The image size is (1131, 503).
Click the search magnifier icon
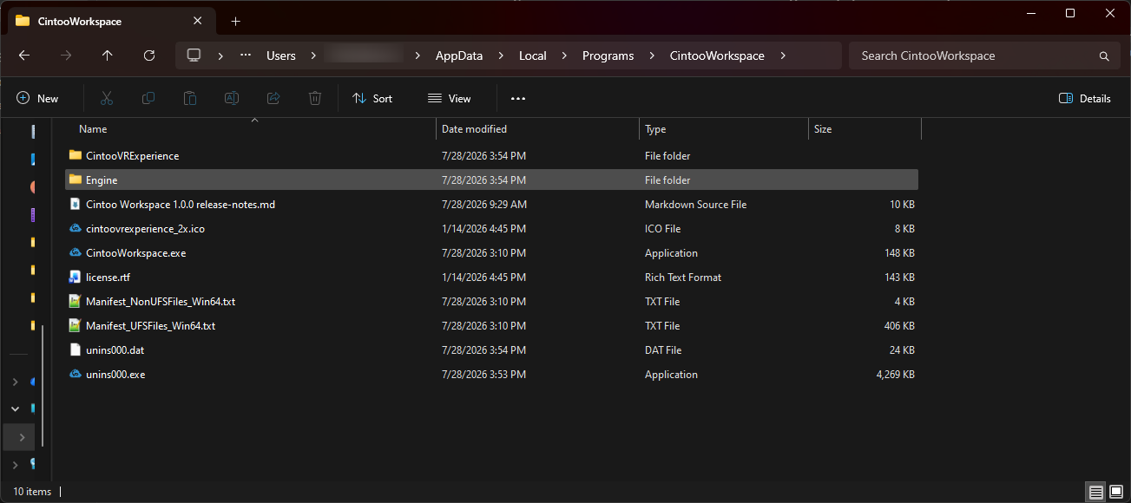(1104, 56)
